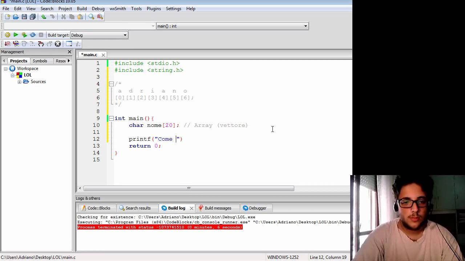The width and height of the screenshot is (465, 261).
Task: Open the File menu
Action: (6, 9)
